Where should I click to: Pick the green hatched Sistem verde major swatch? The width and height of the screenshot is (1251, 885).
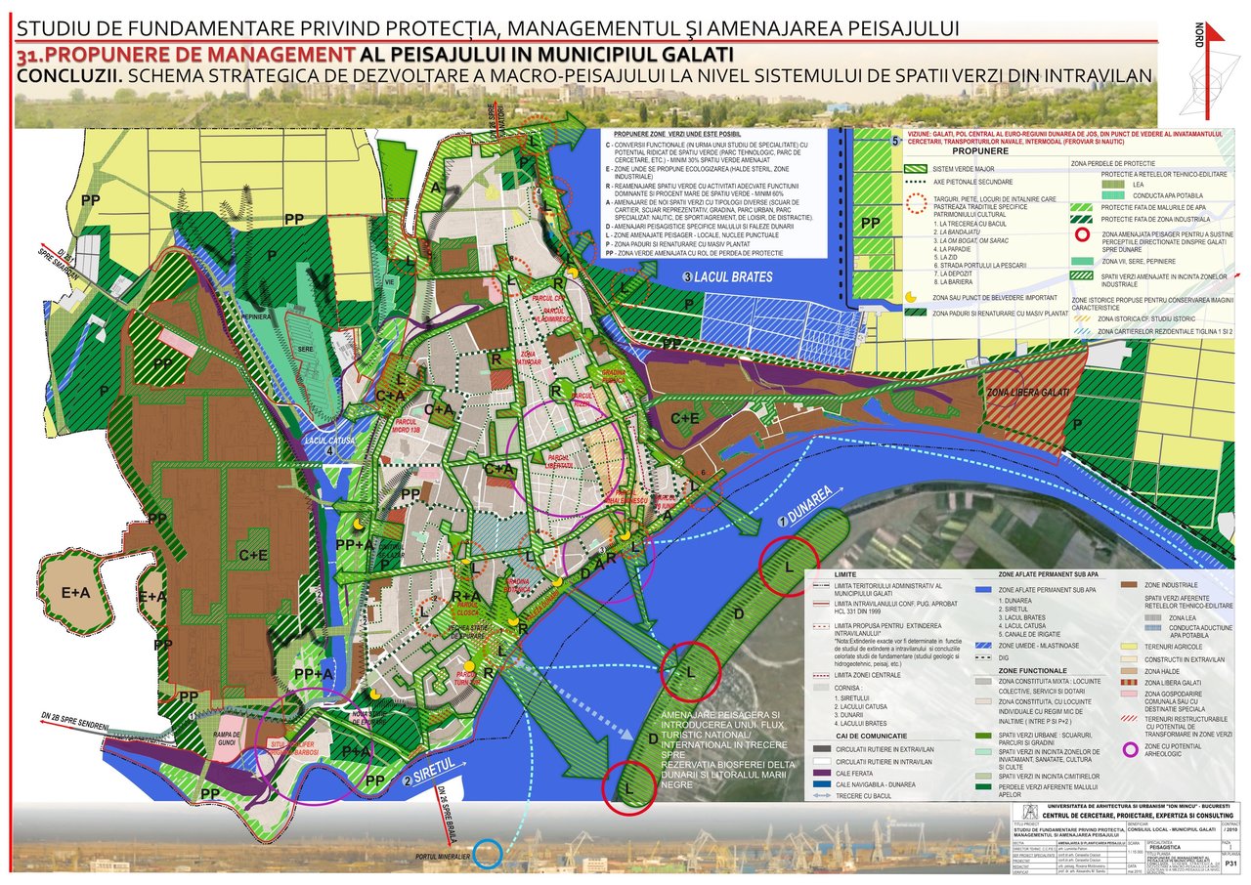click(x=916, y=169)
